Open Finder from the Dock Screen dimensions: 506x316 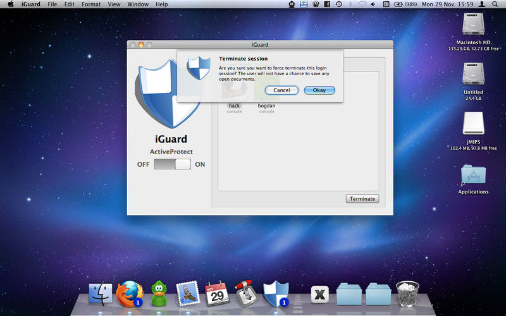[x=101, y=294]
